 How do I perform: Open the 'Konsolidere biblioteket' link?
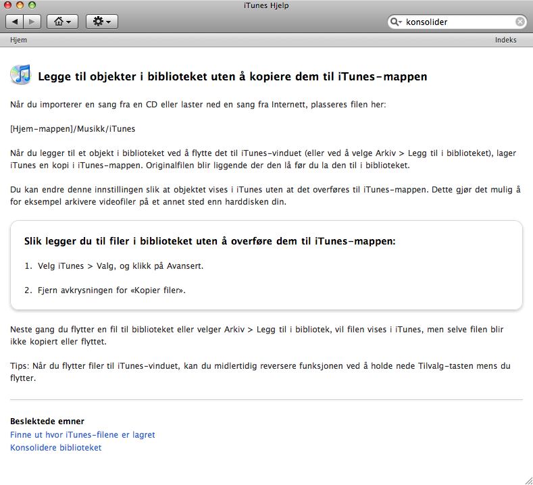[x=56, y=447]
